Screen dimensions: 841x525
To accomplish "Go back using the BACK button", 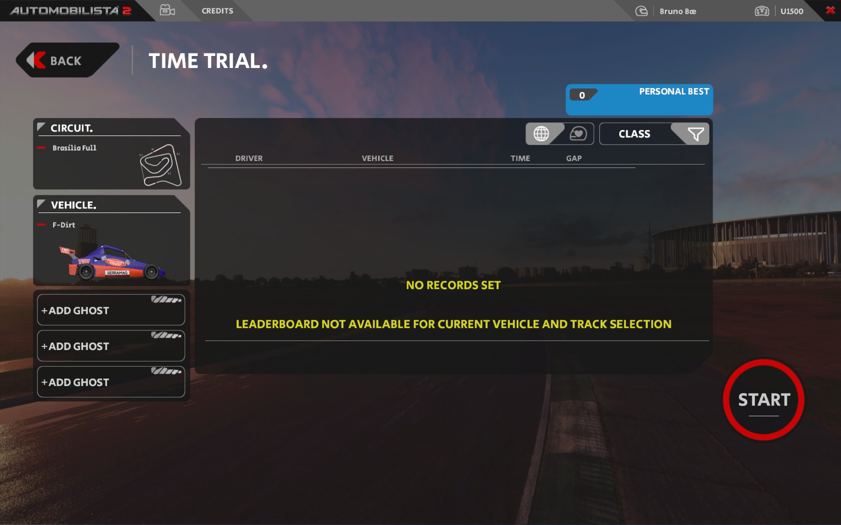I will tap(68, 60).
